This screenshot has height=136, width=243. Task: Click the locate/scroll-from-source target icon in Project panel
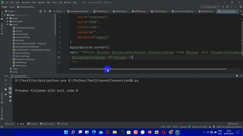pyautogui.click(x=41, y=11)
